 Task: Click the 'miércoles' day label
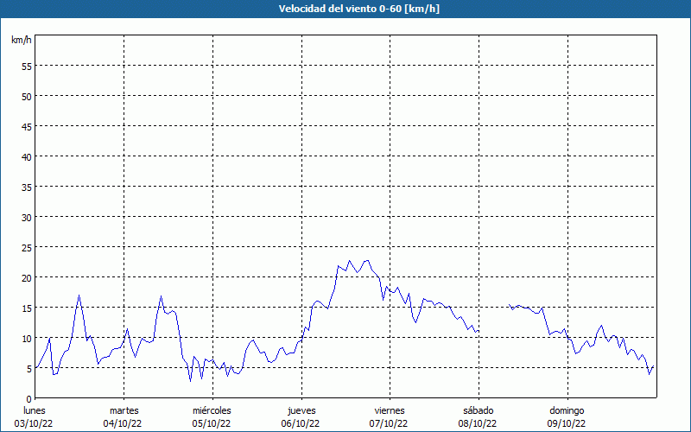212,410
